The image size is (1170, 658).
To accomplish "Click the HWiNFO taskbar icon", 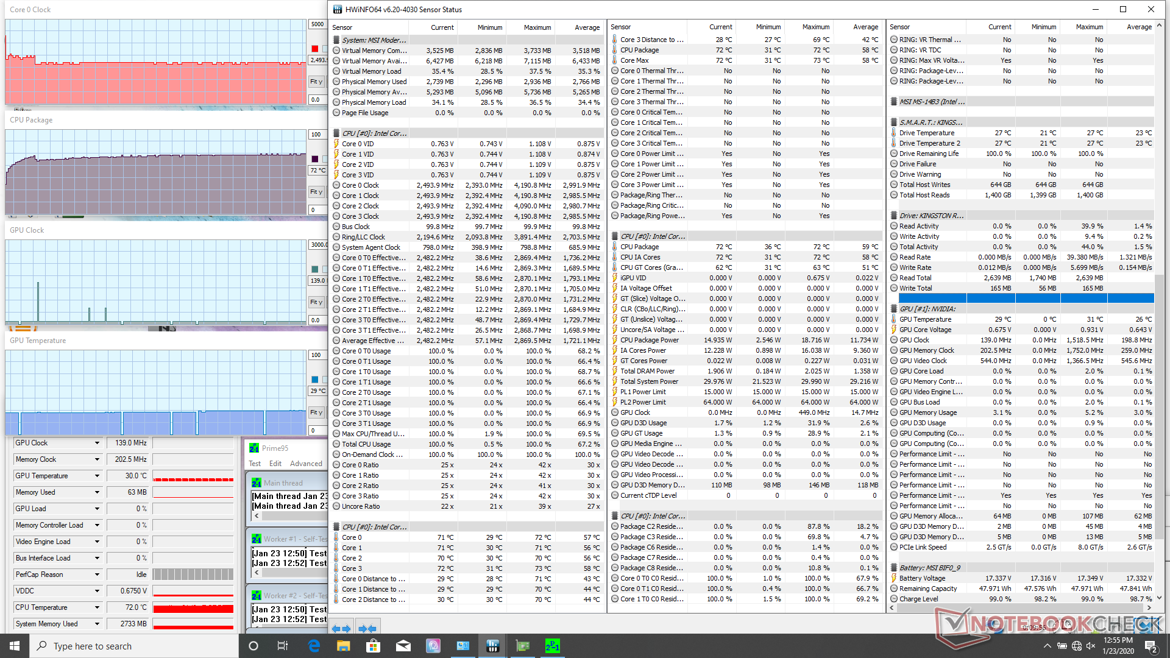I will point(492,646).
